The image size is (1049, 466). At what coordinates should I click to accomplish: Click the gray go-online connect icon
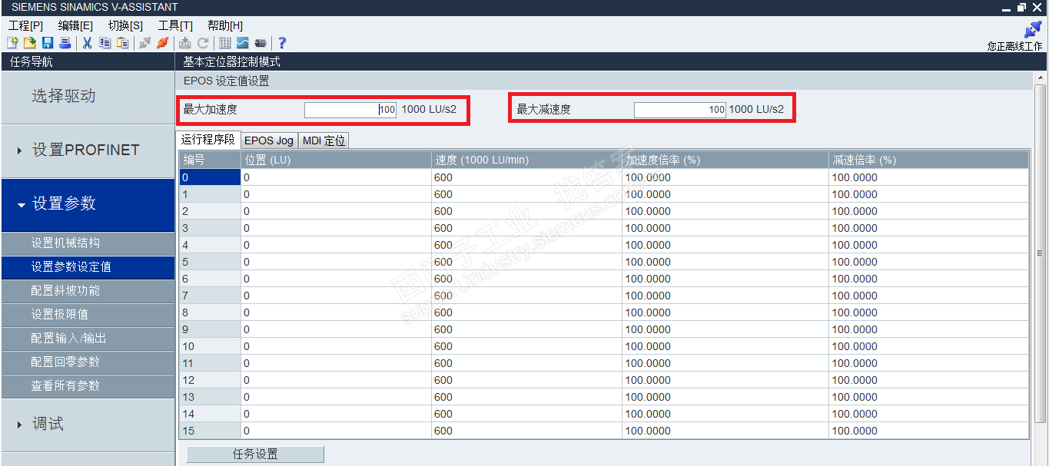144,43
